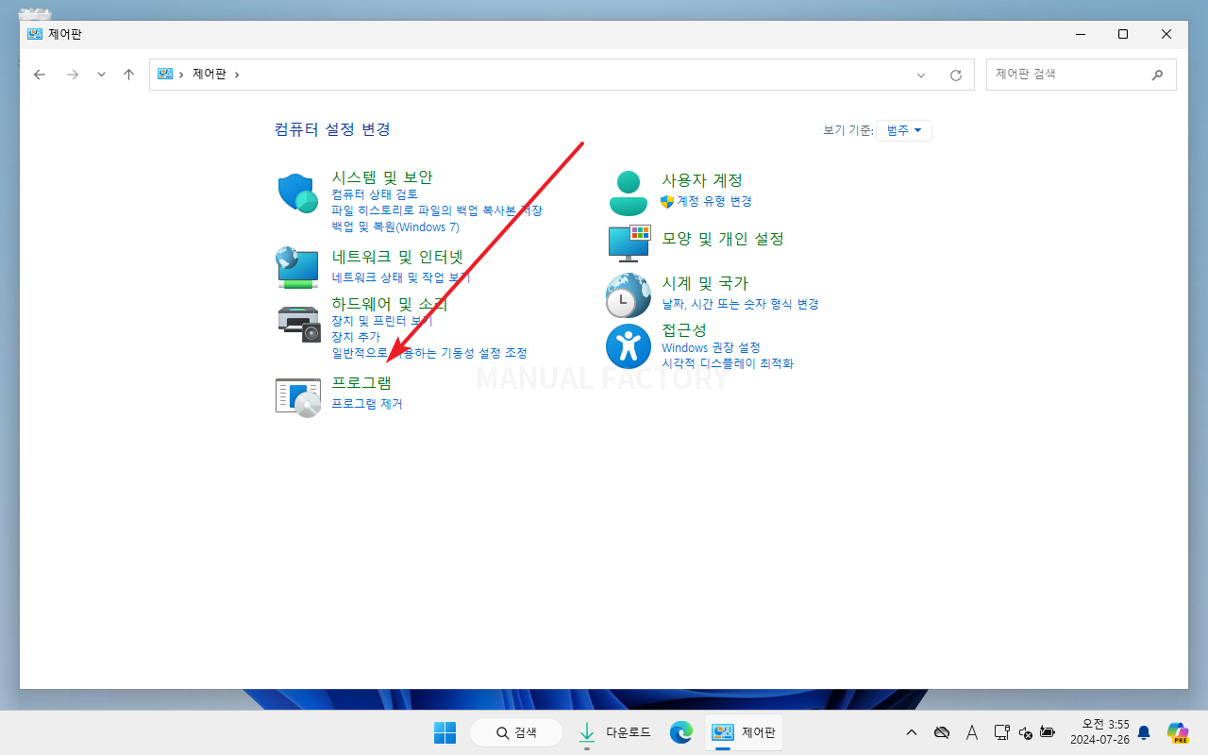Click the 접근성 accessibility icon
Viewport: 1208px width, 755px height.
click(629, 346)
